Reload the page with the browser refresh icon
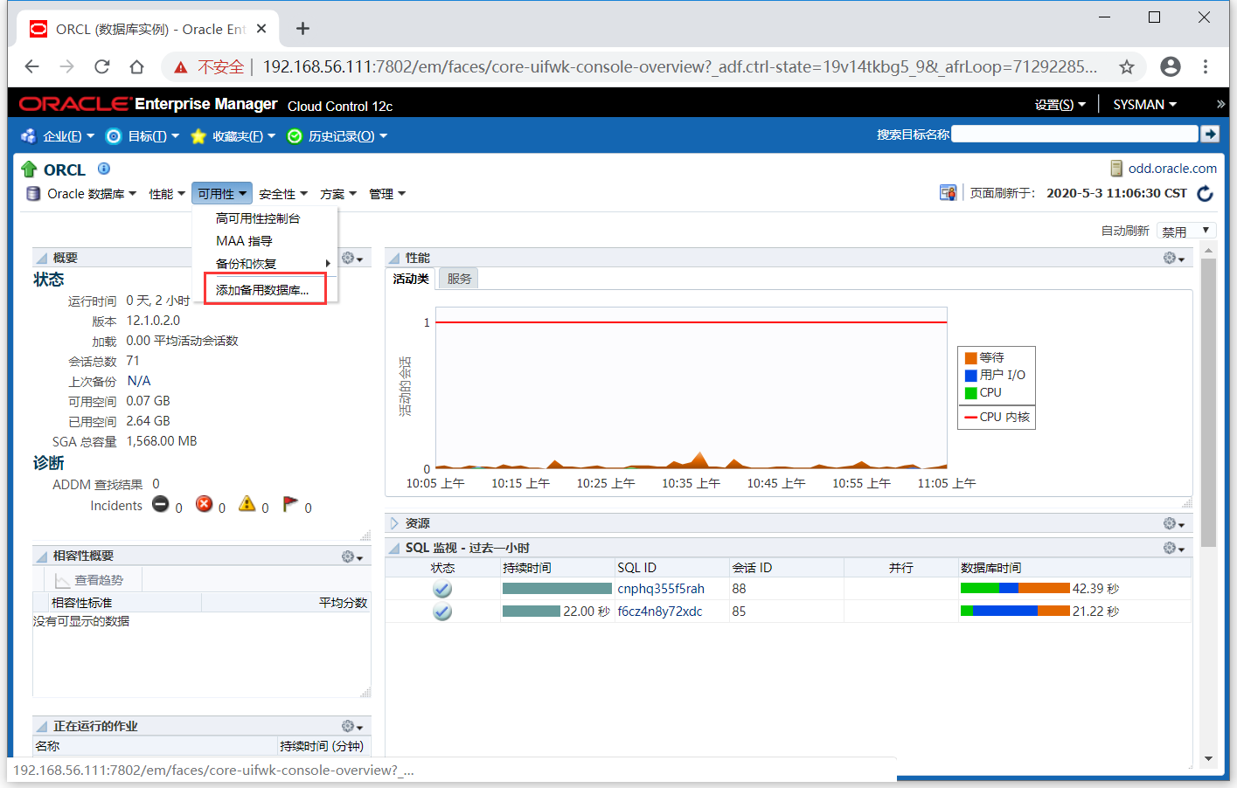Screen dimensions: 1237x788 pyautogui.click(x=102, y=66)
